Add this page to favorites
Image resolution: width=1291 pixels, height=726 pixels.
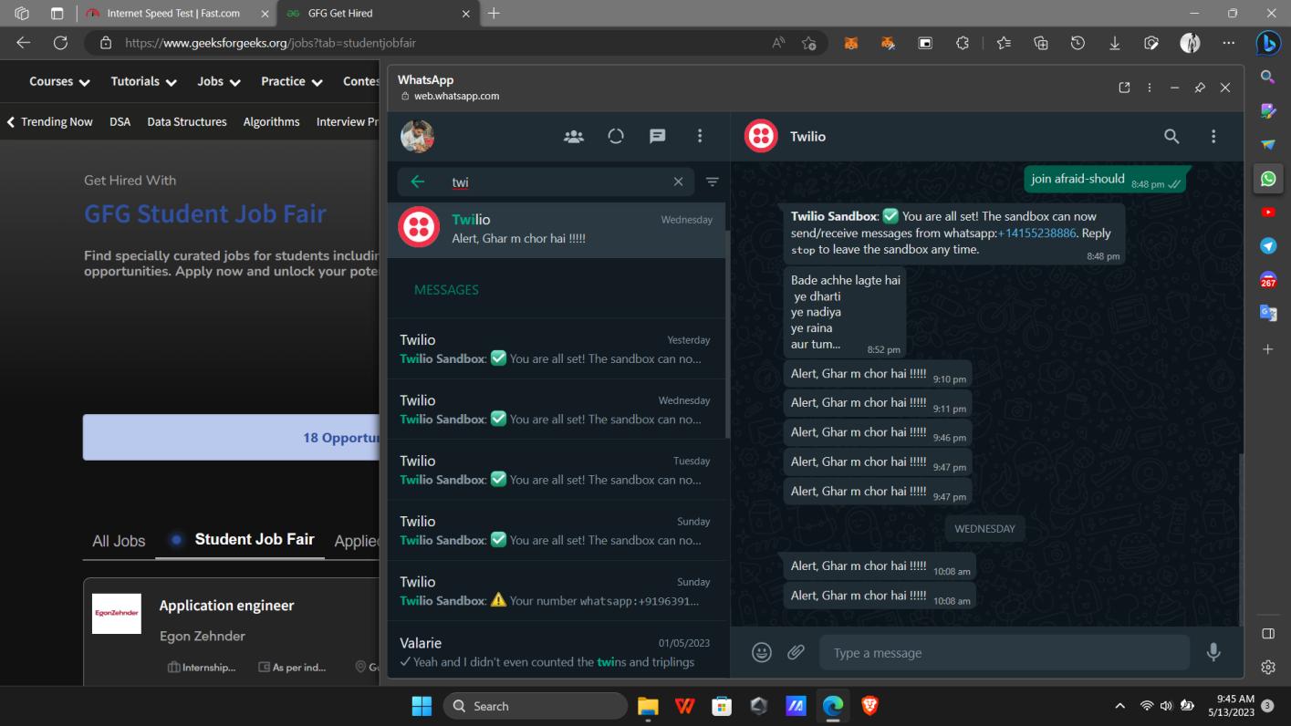[808, 43]
